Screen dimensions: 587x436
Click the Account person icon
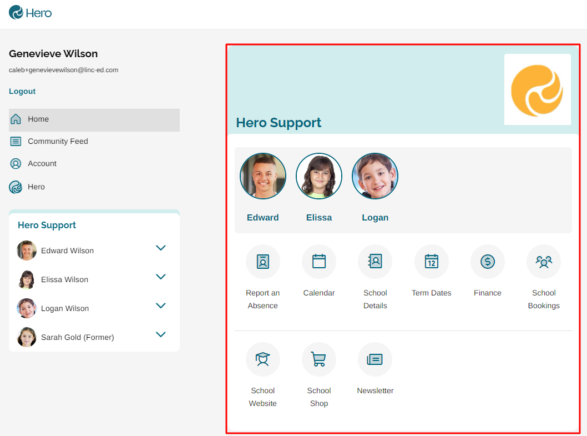(x=16, y=163)
